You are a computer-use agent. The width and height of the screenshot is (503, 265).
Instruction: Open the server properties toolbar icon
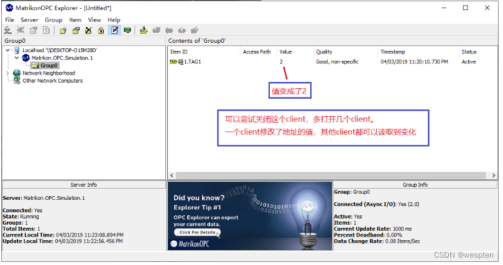click(x=34, y=30)
